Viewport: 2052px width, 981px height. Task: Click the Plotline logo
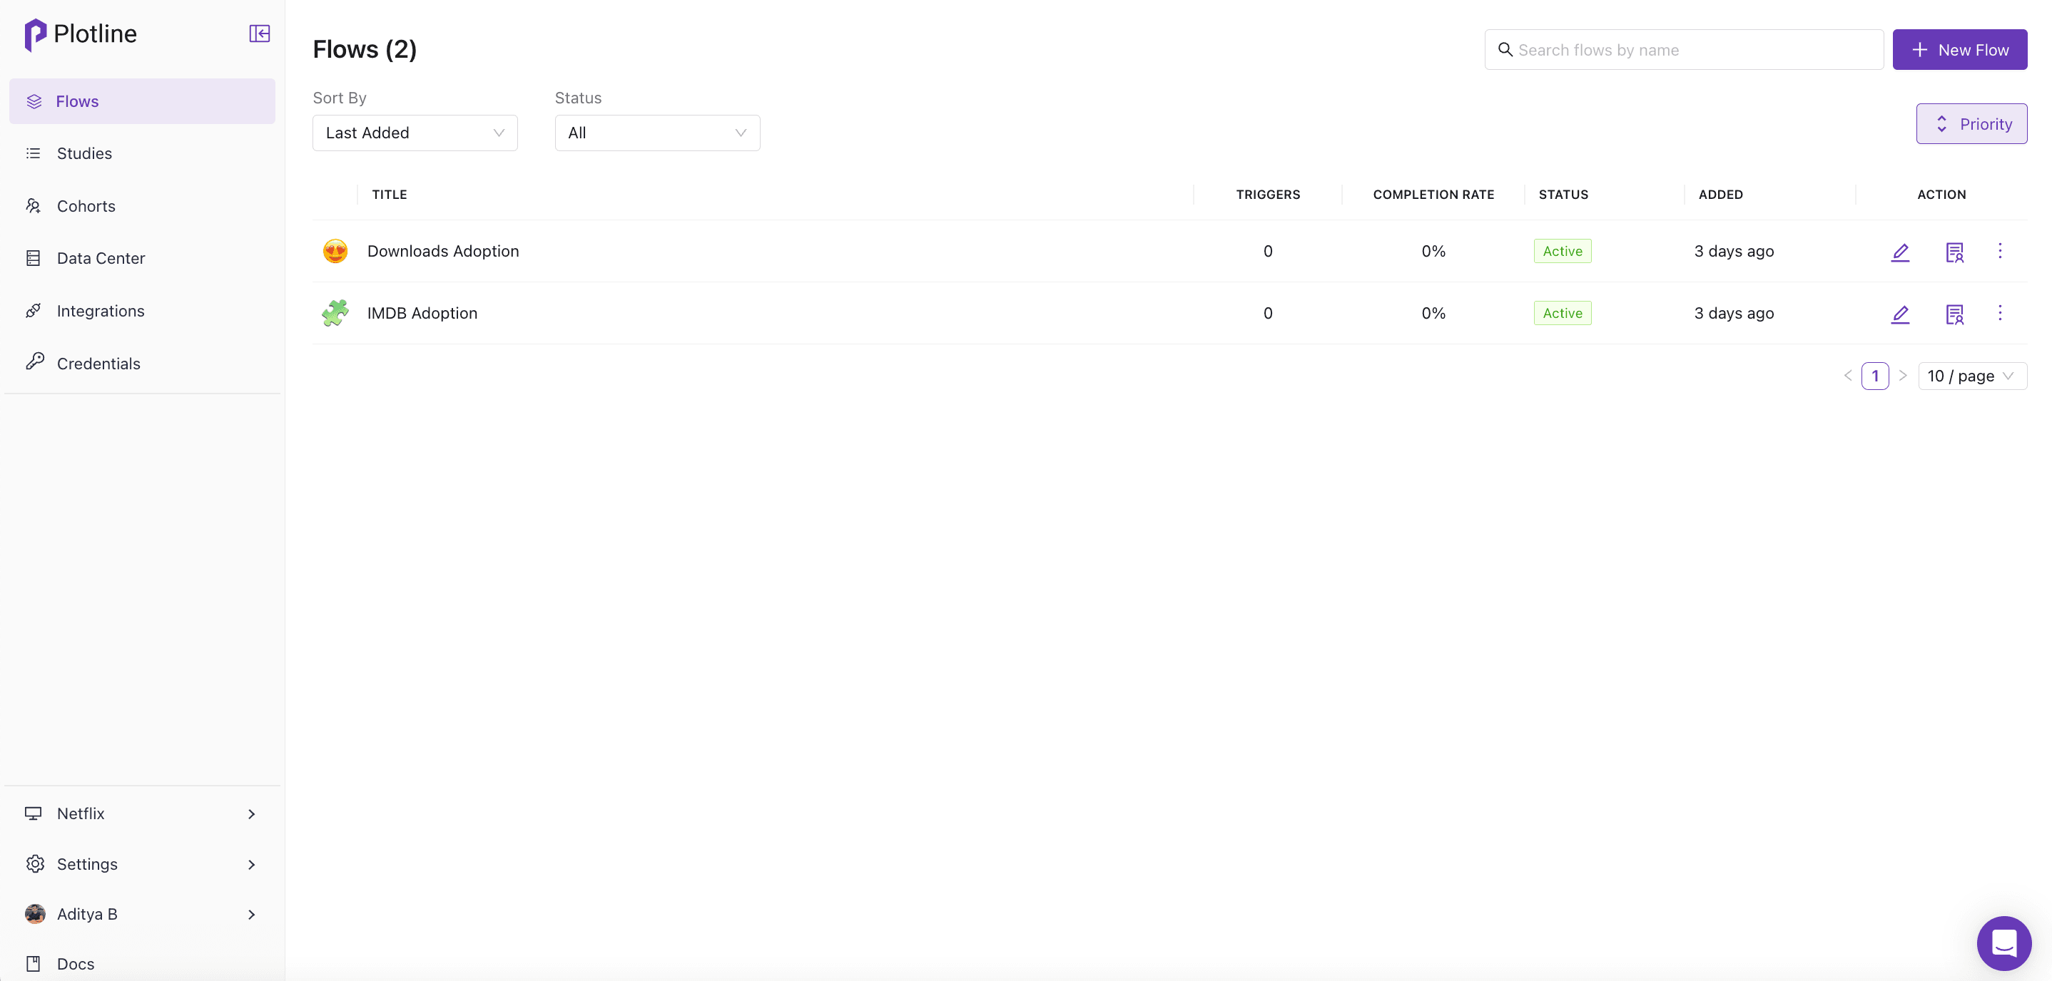coord(81,34)
